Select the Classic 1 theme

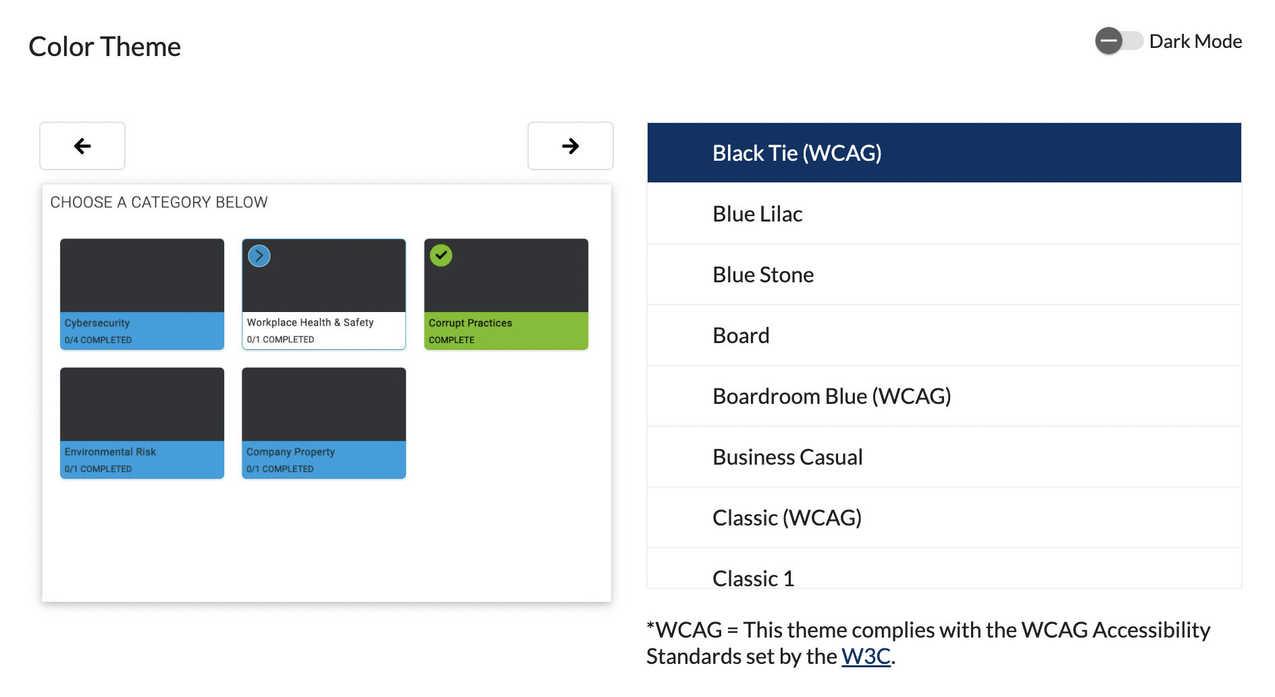(943, 573)
